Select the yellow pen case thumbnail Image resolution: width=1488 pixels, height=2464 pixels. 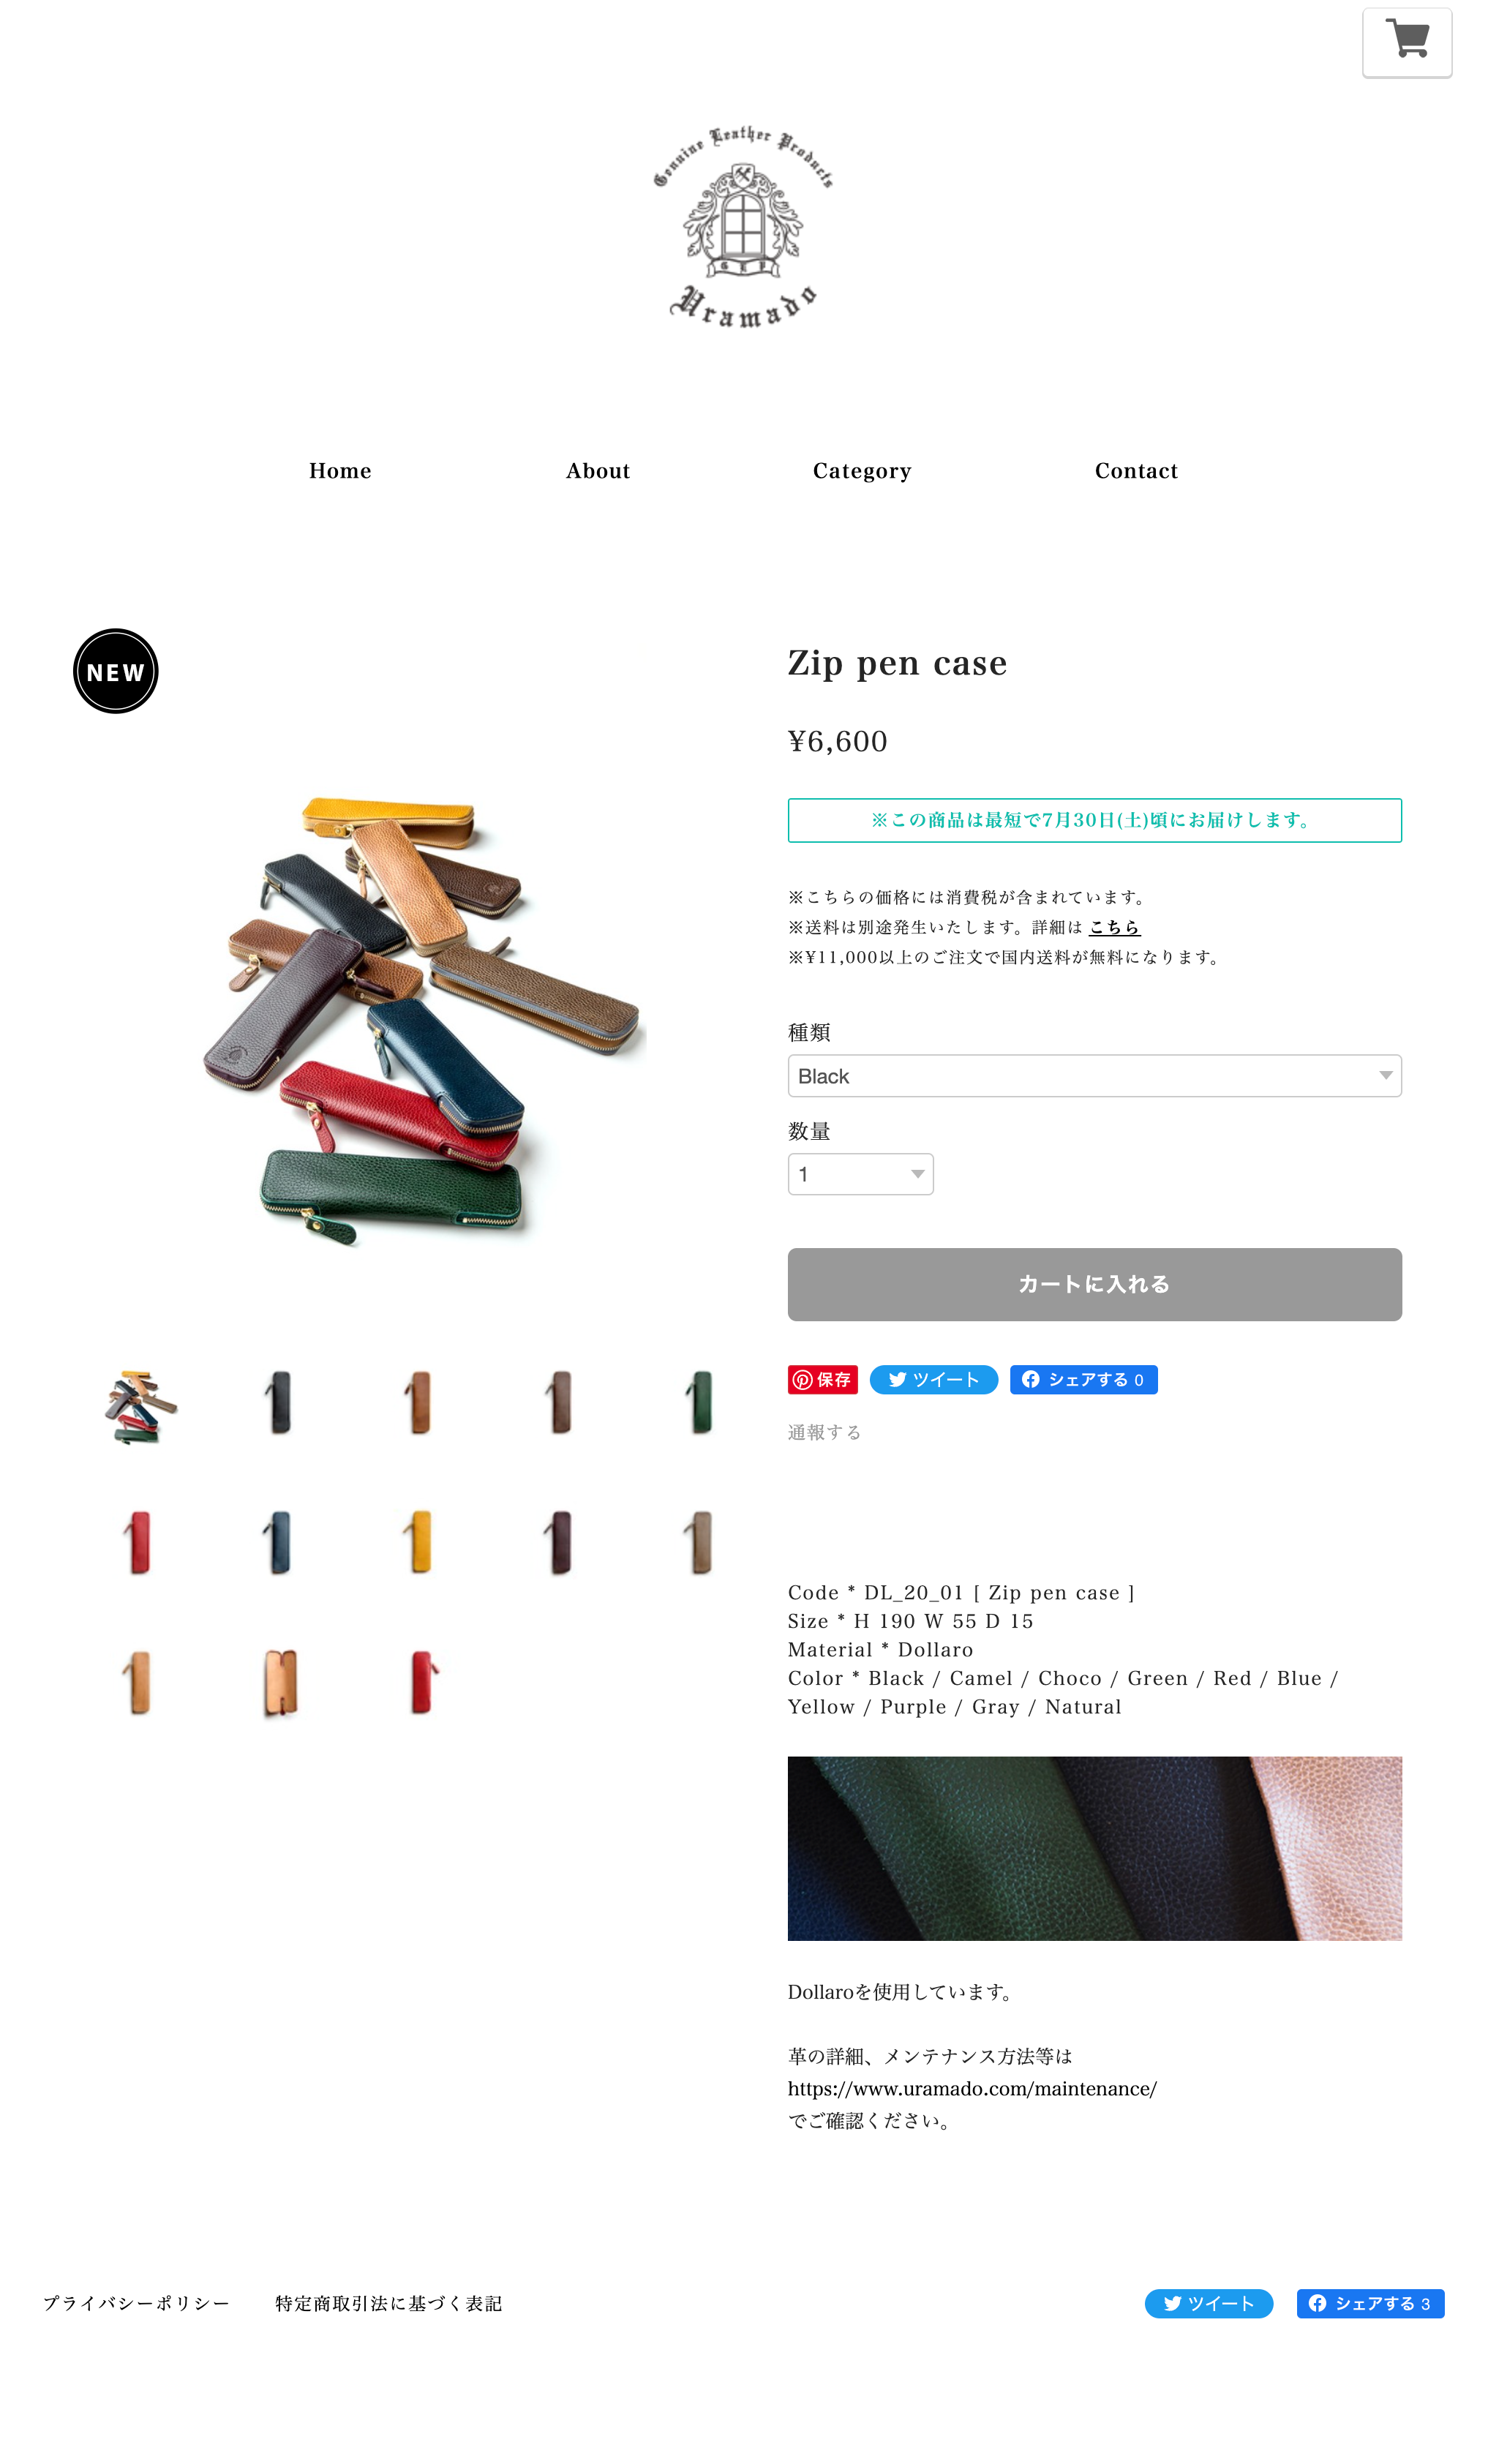tap(421, 1542)
